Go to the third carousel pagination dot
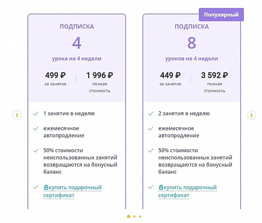The width and height of the screenshot is (262, 223). tap(140, 217)
